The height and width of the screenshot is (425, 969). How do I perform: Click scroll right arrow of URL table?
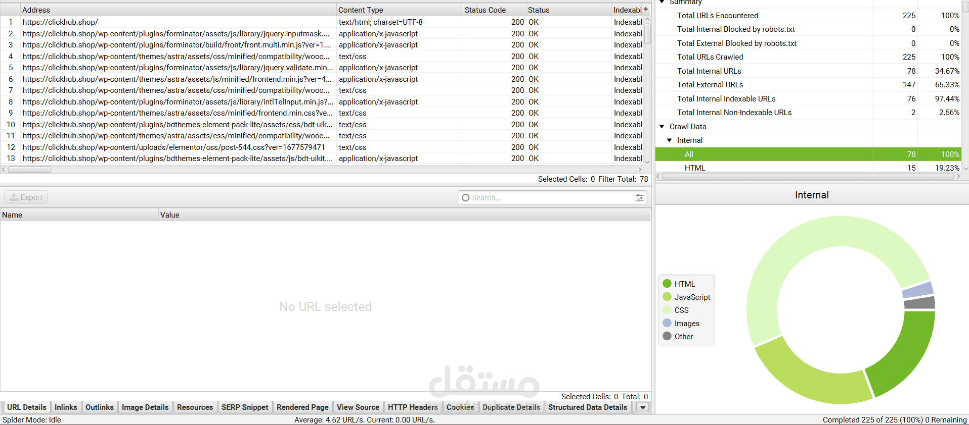click(x=640, y=170)
